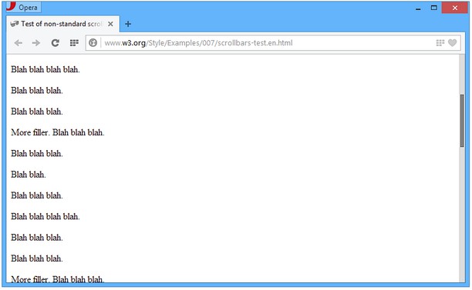The width and height of the screenshot is (472, 290).
Task: Click first 'More filler. Blah blah blah.' line
Action: point(58,132)
